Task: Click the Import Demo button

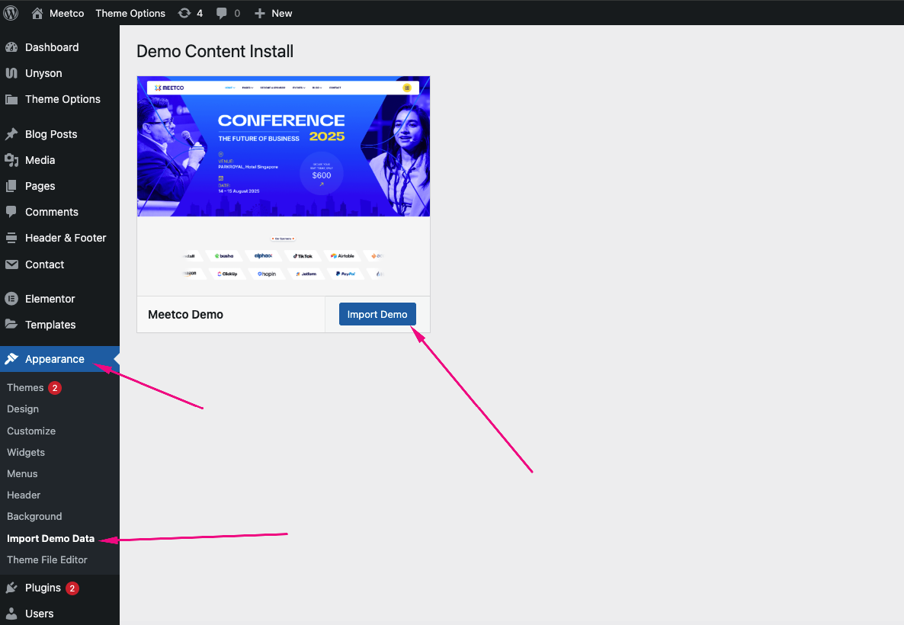Action: coord(377,314)
